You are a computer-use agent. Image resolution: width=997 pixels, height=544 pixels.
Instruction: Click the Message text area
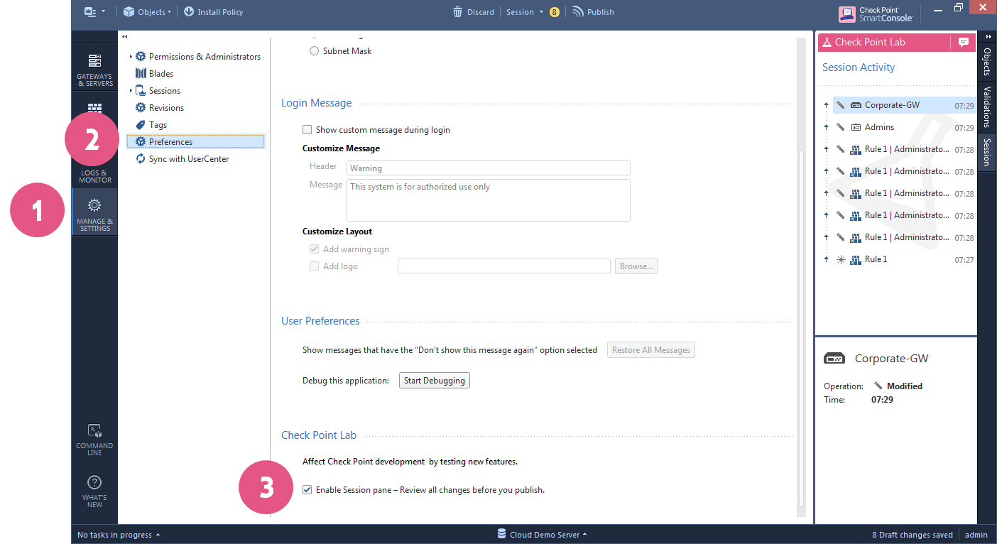tap(489, 200)
